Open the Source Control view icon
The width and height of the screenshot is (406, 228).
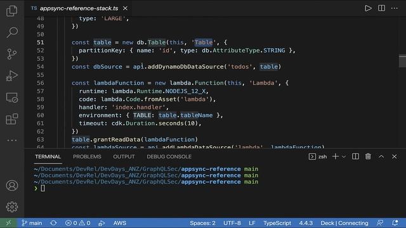12,54
